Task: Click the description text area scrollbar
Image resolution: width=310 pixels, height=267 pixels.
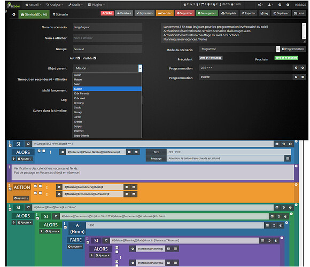Action: coord(304,31)
